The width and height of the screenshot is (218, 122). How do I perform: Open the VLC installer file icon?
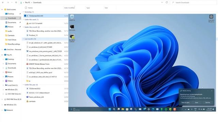coord(27,23)
